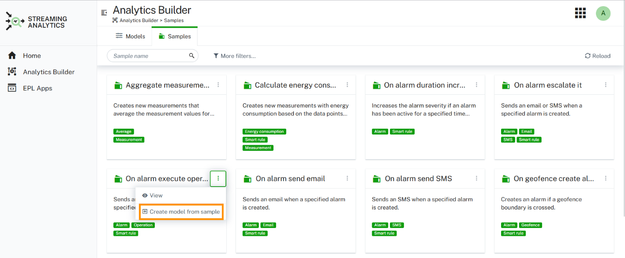
Task: Open the application switcher grid icon
Action: click(580, 13)
